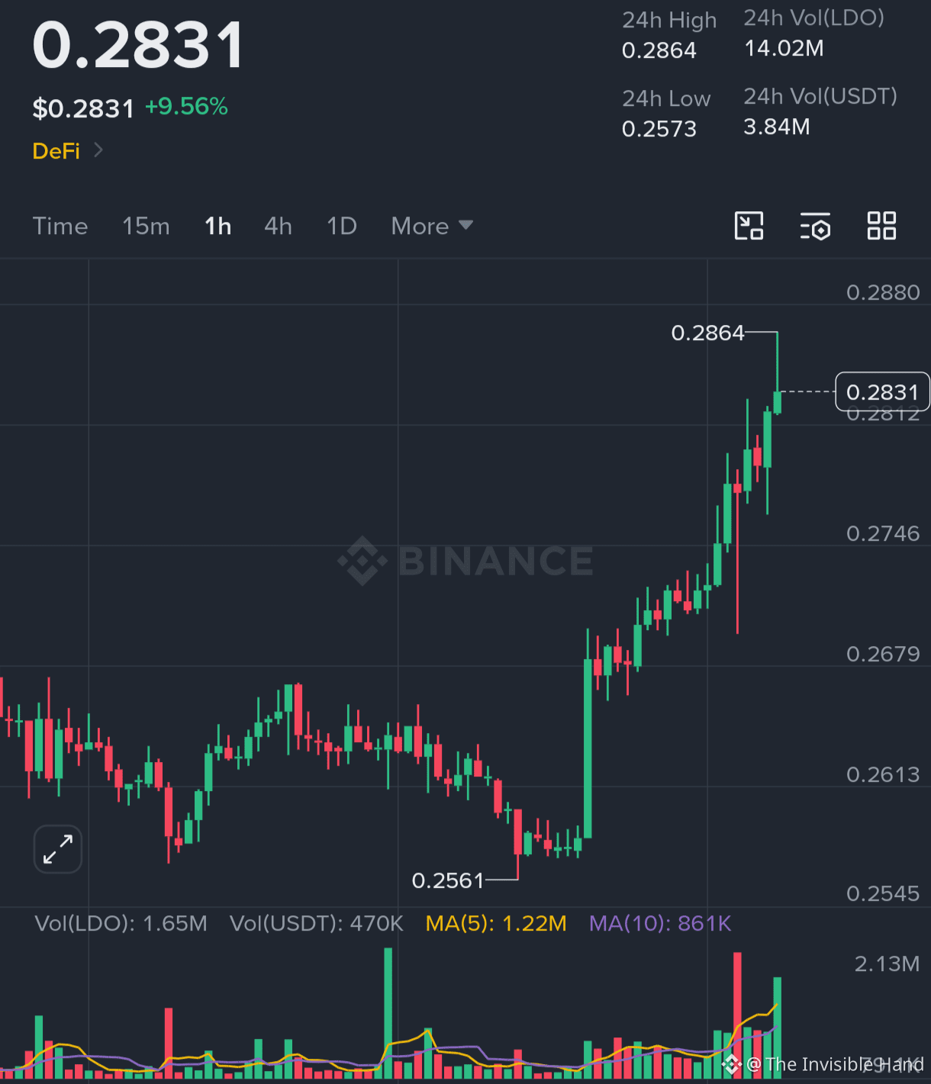Click the 0.2864 high marker on chart
Image resolution: width=931 pixels, height=1084 pixels.
click(707, 333)
